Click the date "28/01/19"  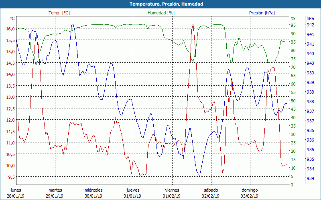point(16,196)
